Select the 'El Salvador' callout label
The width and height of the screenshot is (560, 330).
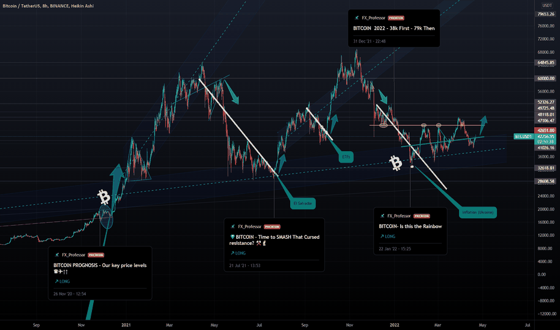coord(303,203)
